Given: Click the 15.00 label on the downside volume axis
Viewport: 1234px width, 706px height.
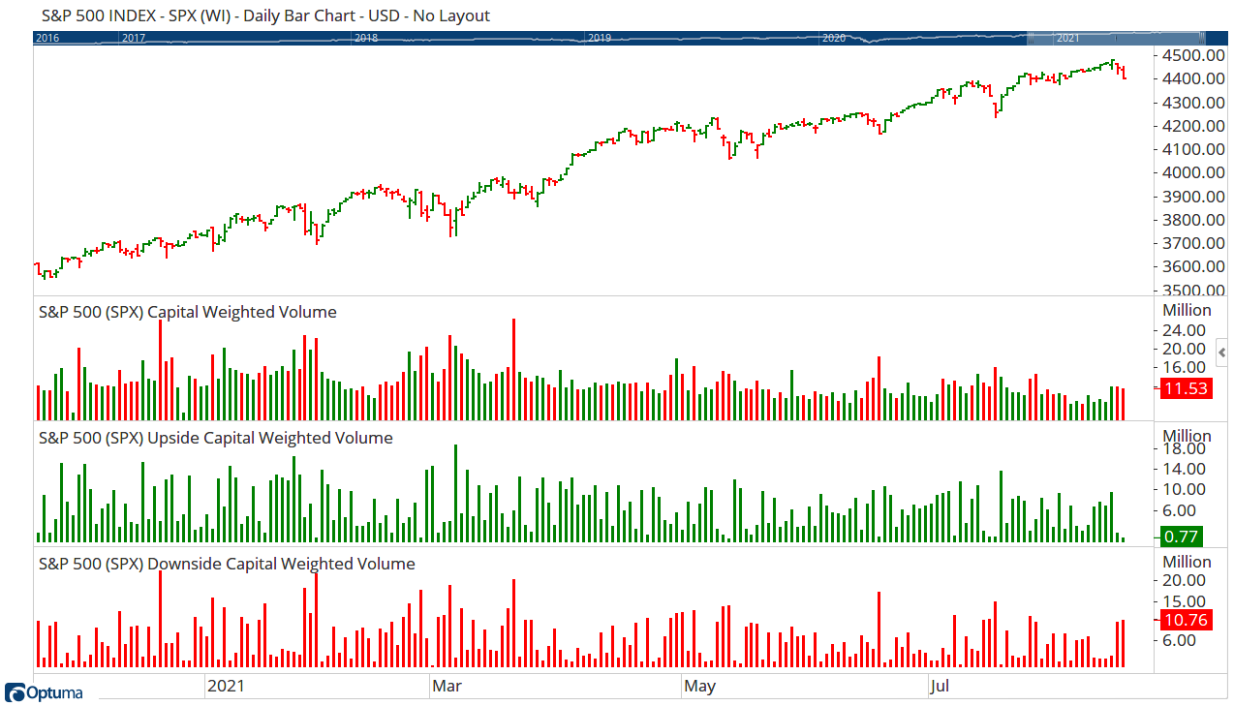Looking at the screenshot, I should tap(1186, 599).
